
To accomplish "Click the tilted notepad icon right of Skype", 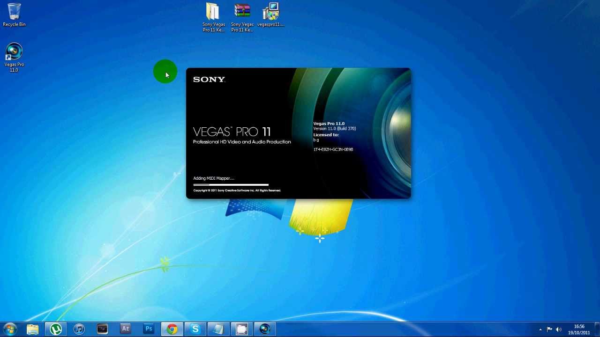I will coord(218,329).
